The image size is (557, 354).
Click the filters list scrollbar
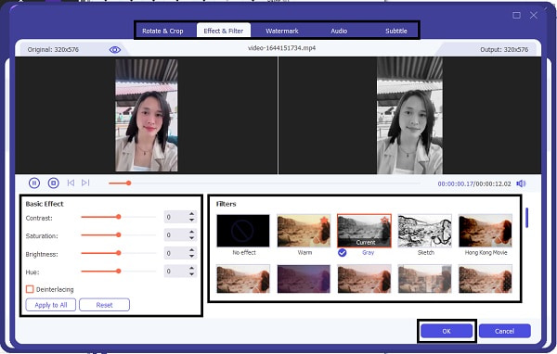(x=526, y=218)
